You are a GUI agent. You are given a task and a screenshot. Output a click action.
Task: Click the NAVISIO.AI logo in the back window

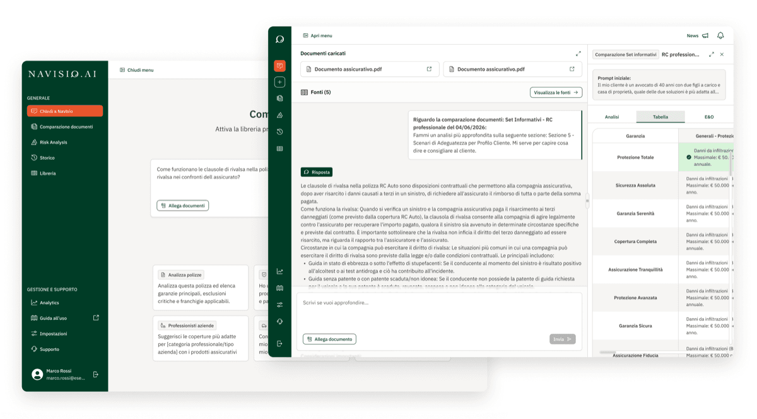[62, 74]
